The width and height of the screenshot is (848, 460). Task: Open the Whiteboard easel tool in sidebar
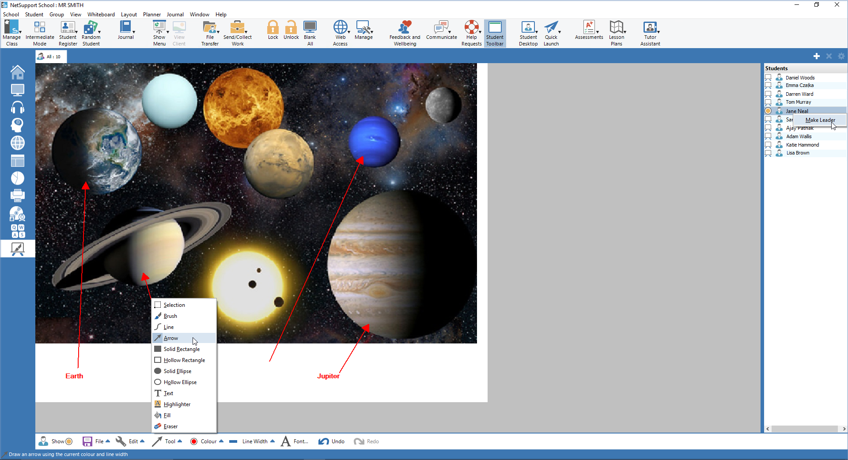point(17,249)
